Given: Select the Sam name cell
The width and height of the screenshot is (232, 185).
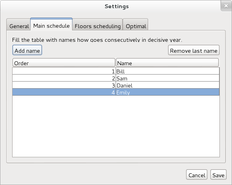Looking at the screenshot, I should pyautogui.click(x=167, y=78).
